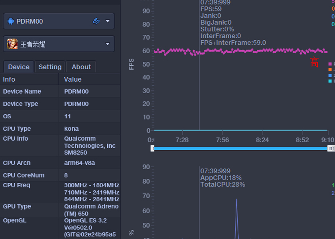Screen dimensions: 335x239
Task: Select the Device tab
Action: (18, 67)
